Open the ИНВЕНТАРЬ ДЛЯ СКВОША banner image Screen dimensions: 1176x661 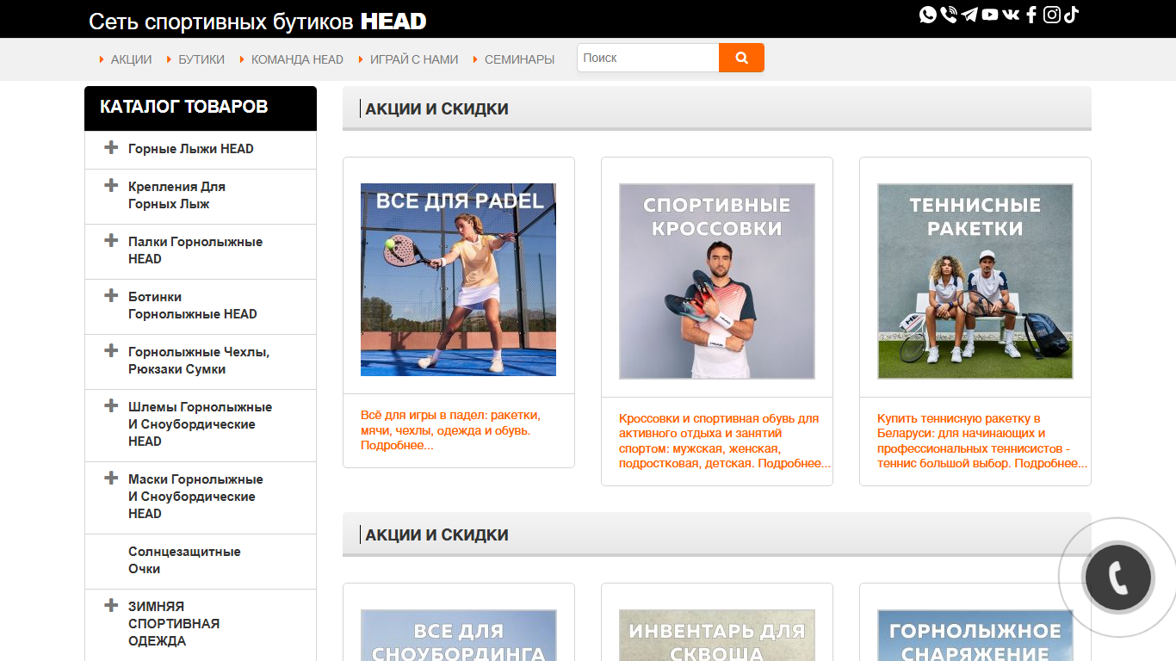[x=716, y=635]
